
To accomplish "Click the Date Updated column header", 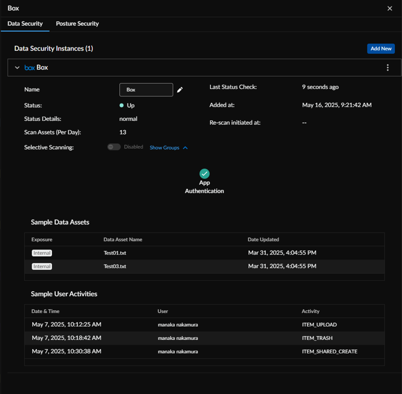I will click(263, 239).
